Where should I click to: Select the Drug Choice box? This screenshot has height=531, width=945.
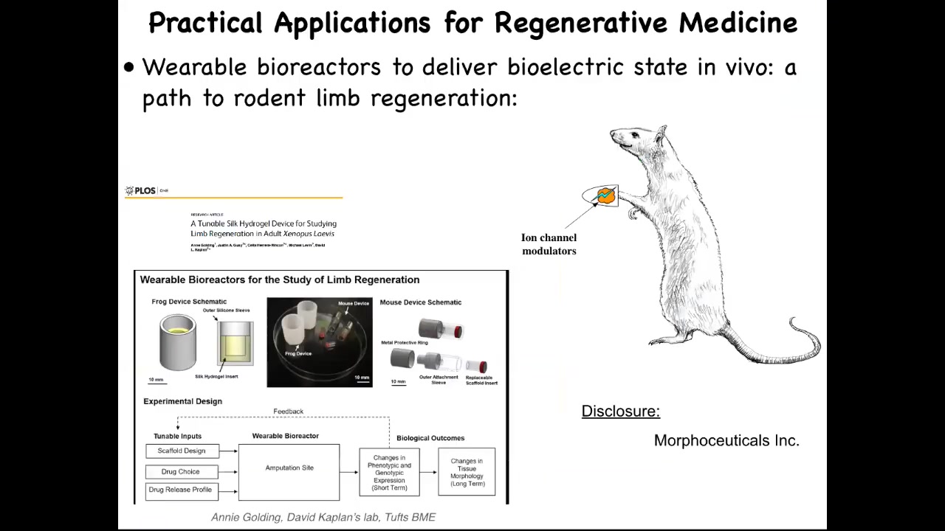181,471
